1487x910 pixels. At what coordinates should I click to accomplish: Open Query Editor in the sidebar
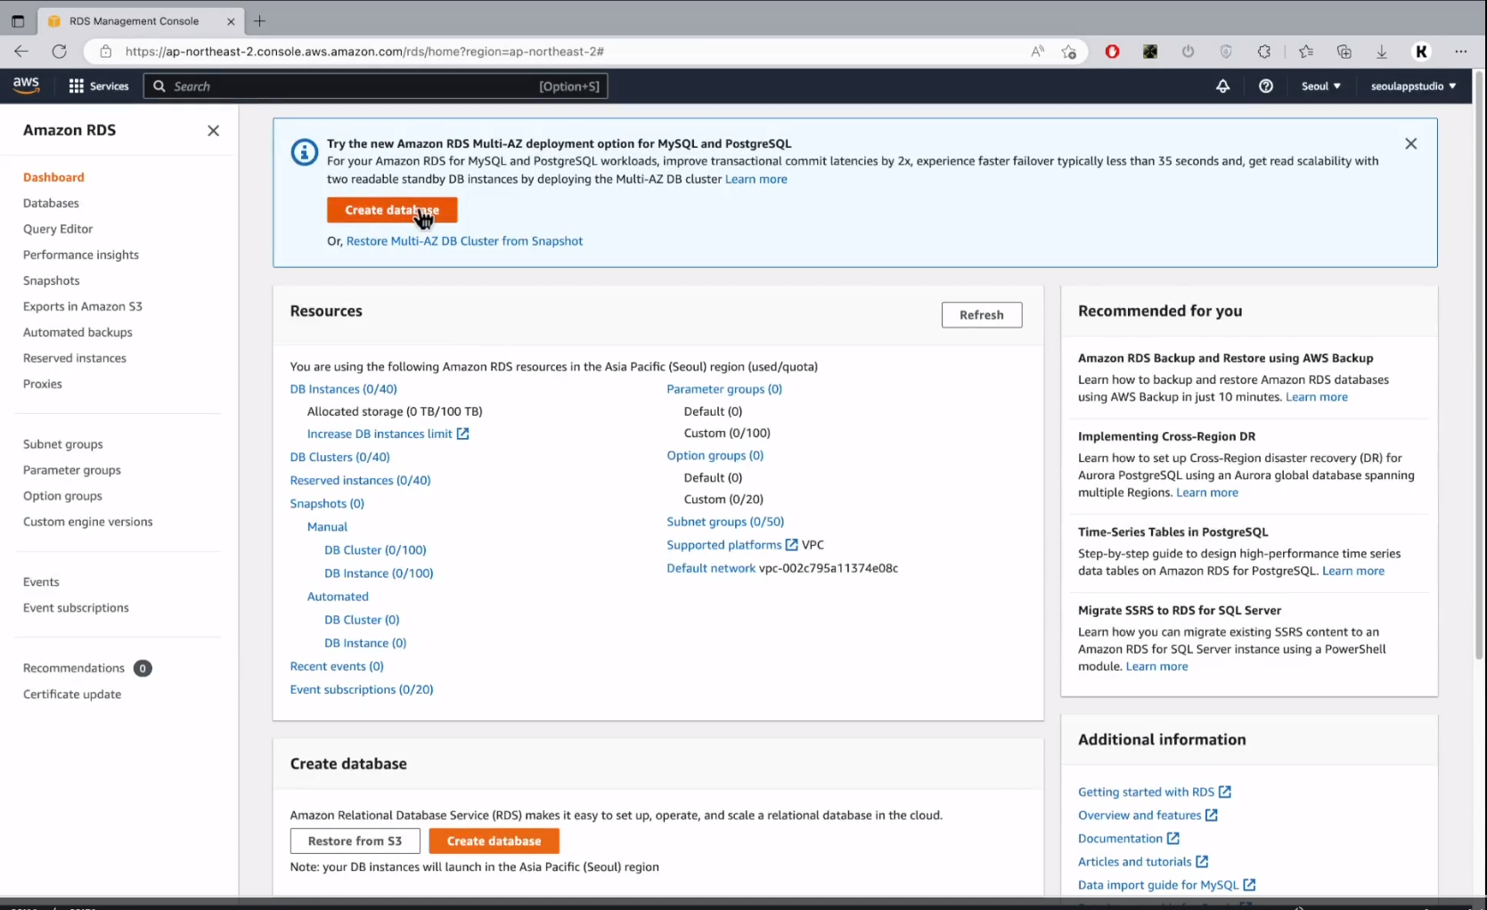[x=58, y=229]
